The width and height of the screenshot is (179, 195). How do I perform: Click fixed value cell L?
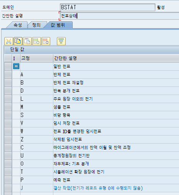37,99
